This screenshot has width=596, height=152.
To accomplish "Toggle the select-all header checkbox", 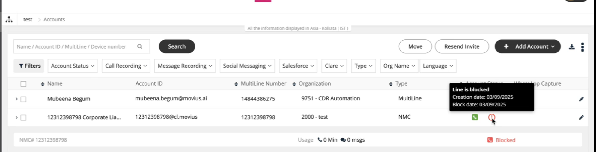I will point(23,84).
